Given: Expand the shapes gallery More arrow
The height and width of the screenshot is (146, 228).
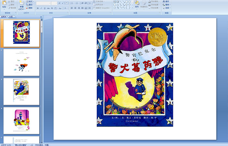Looking at the screenshot, I should click(x=132, y=7).
